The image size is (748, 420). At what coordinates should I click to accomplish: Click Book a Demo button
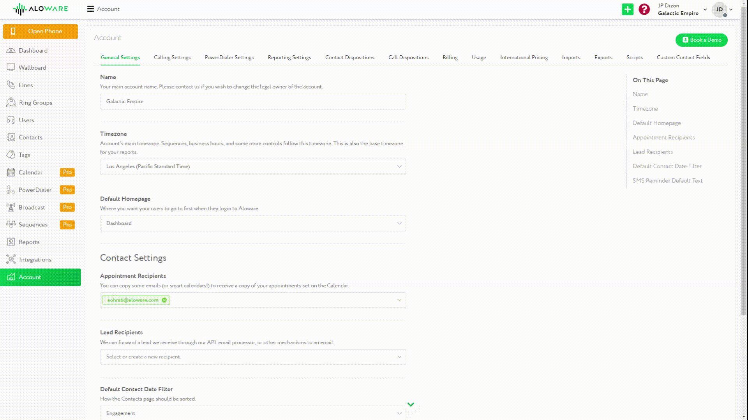pyautogui.click(x=701, y=40)
